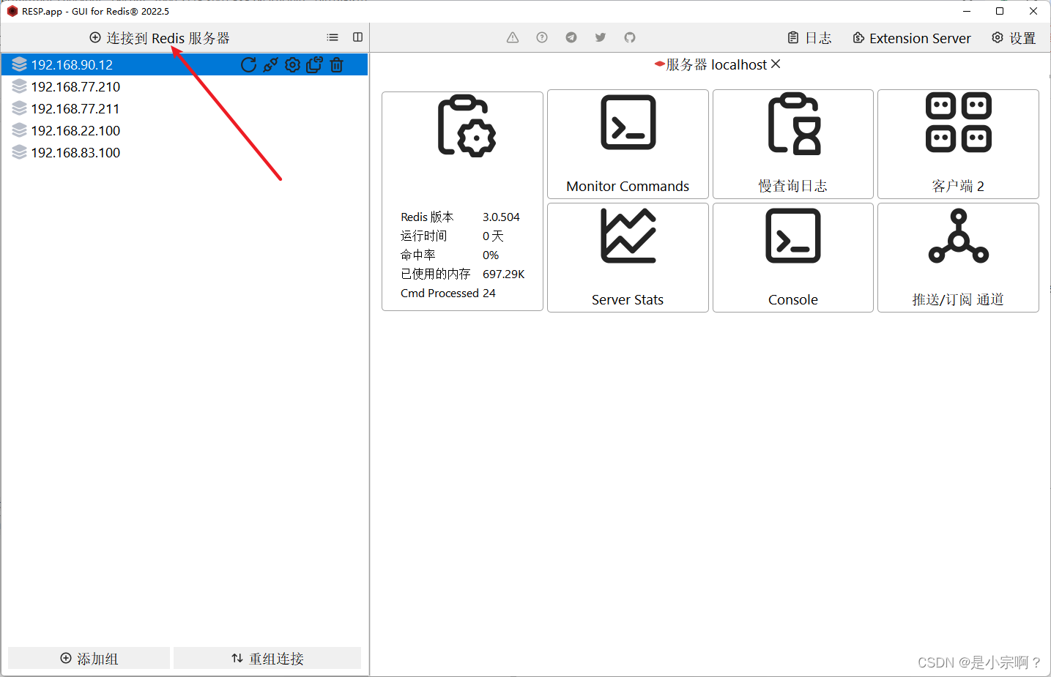Image resolution: width=1051 pixels, height=677 pixels.
Task: Select connection 192.168.77.211
Action: pyautogui.click(x=185, y=109)
